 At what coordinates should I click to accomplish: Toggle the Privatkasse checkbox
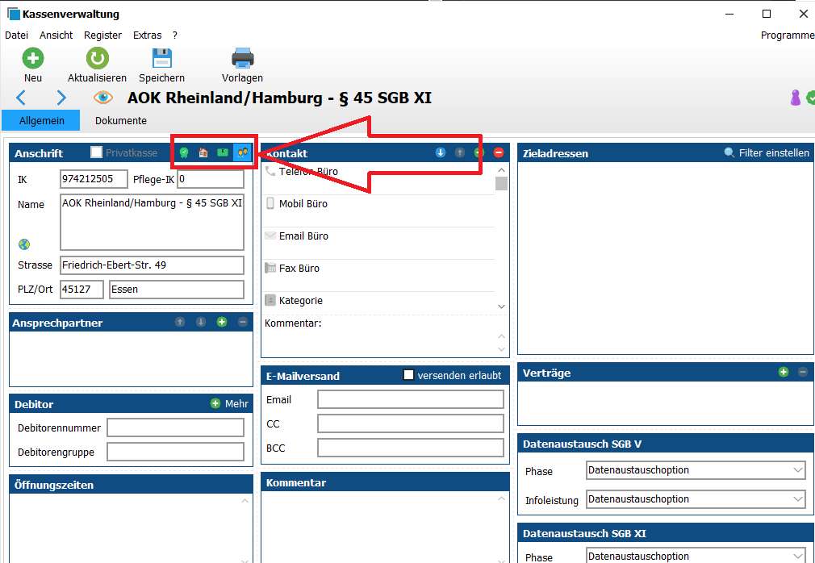(x=96, y=152)
